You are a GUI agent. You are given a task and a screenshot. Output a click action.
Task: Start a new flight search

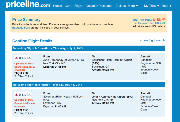(x=153, y=40)
